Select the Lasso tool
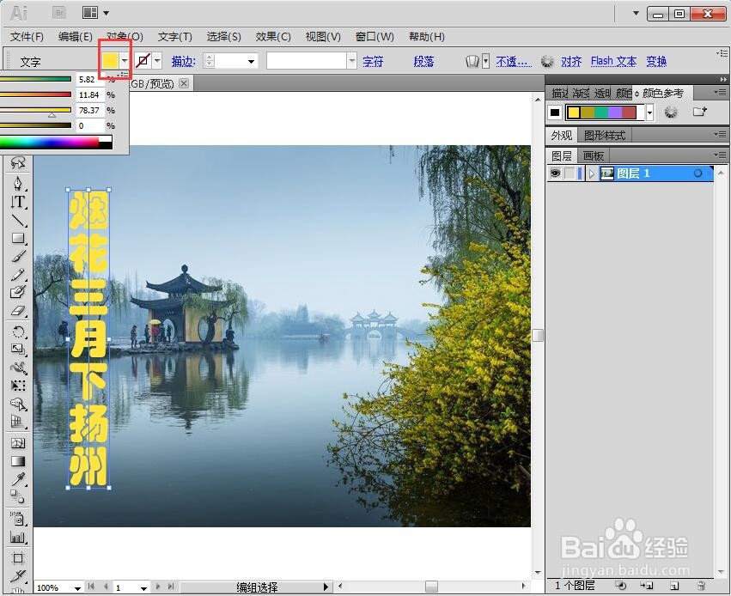 tap(18, 162)
